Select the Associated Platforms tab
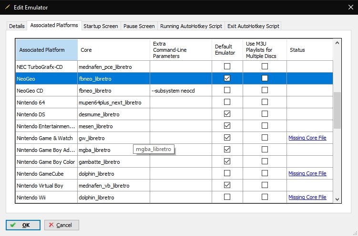Image resolution: width=358 pixels, height=236 pixels. (54, 25)
